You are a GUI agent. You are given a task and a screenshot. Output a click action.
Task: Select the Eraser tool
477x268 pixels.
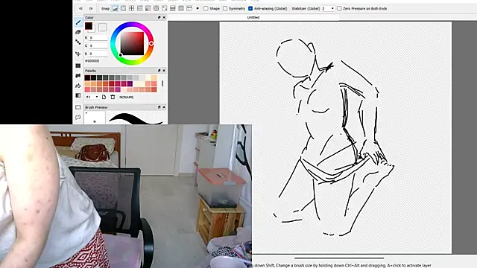78,32
